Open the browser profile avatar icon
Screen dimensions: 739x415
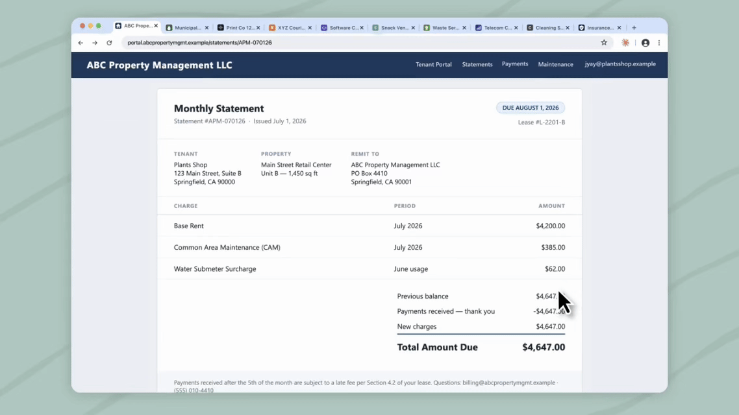click(645, 43)
